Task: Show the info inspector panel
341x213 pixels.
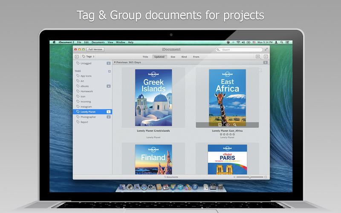Action: 266,56
